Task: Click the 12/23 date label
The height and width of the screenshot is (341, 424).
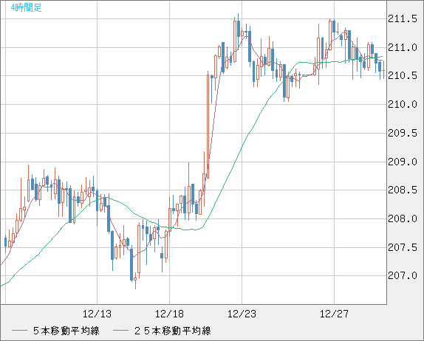Action: 242,314
